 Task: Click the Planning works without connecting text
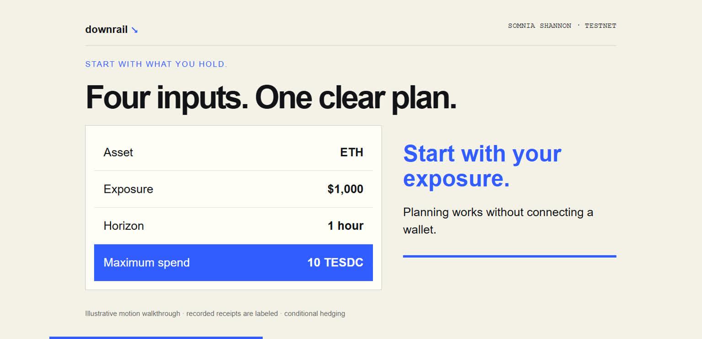(498, 221)
